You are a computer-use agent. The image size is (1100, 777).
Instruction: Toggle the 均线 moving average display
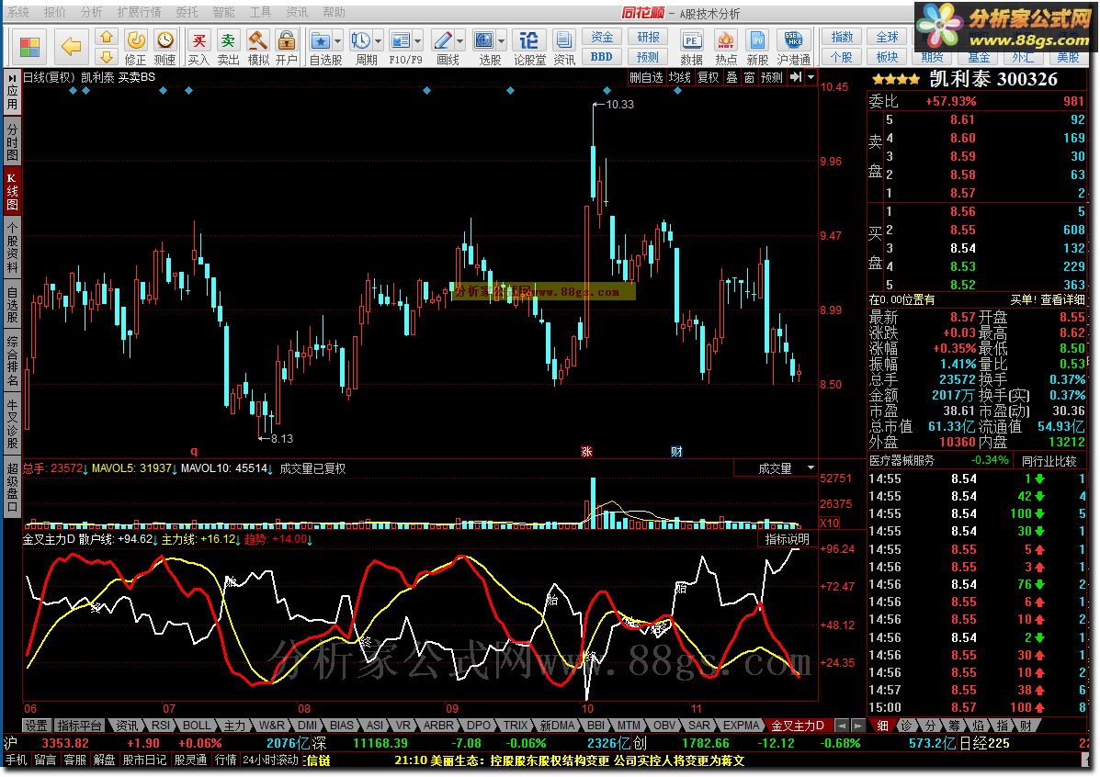tap(679, 77)
